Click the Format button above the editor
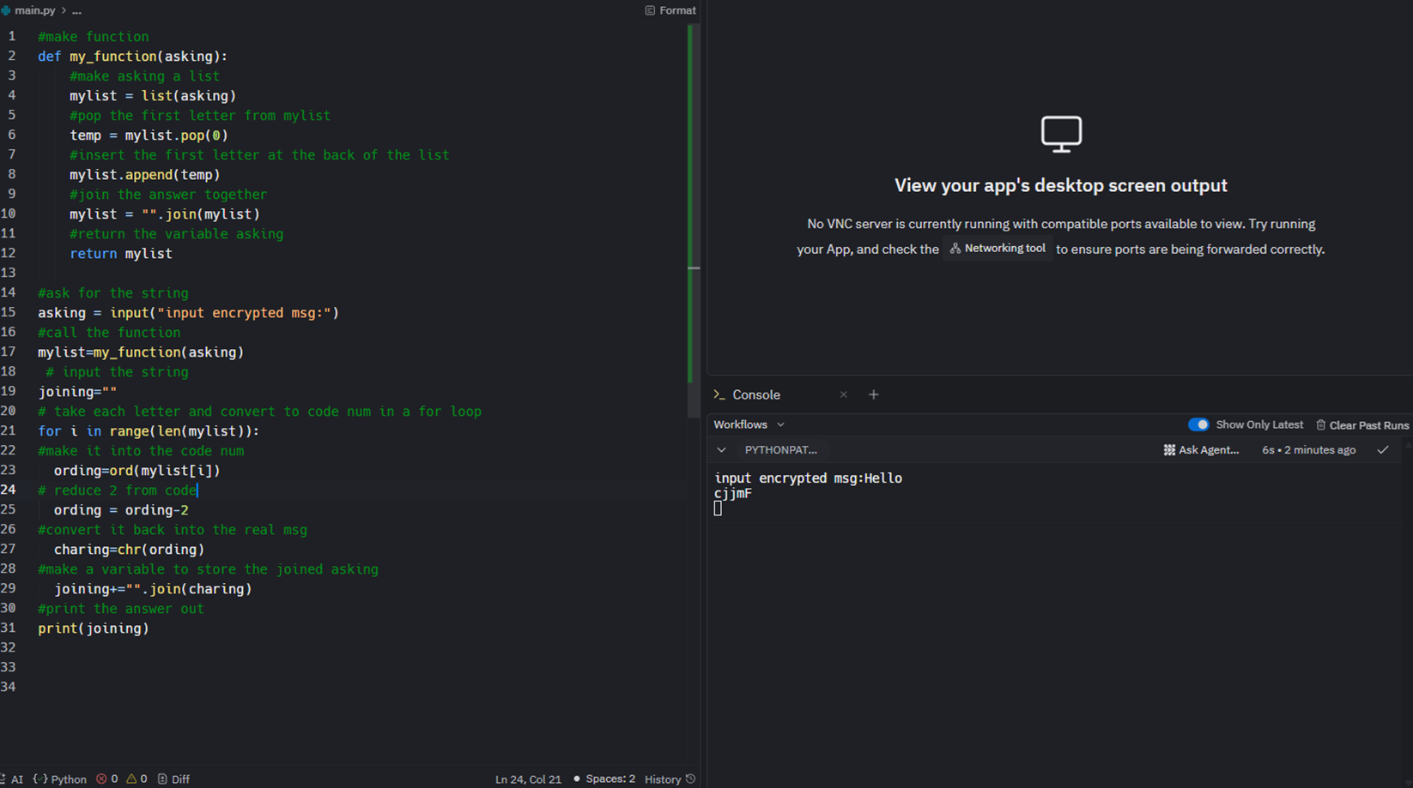Screen dimensions: 1413x788 coord(670,10)
